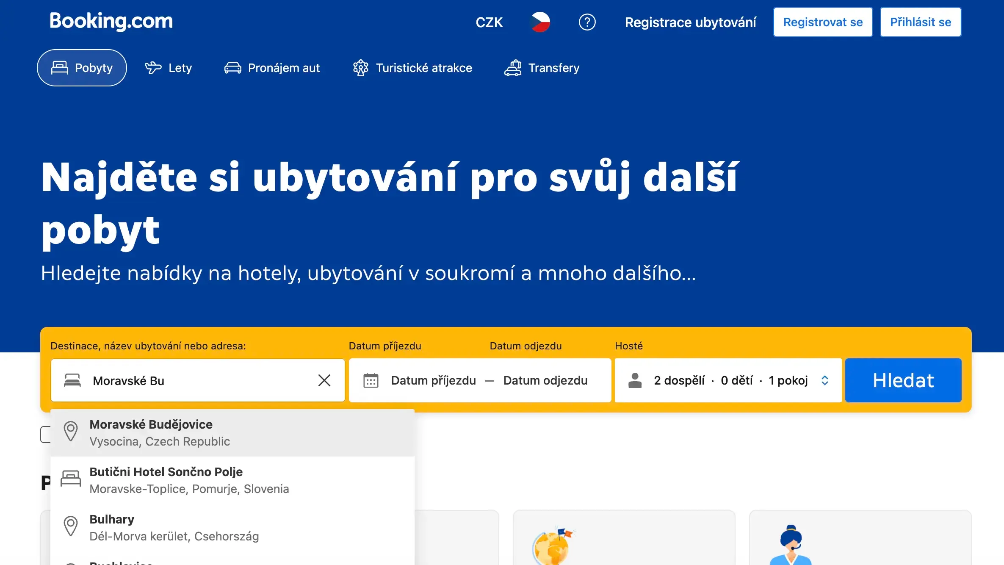Click the Registrovat se button
1004x565 pixels.
(823, 22)
